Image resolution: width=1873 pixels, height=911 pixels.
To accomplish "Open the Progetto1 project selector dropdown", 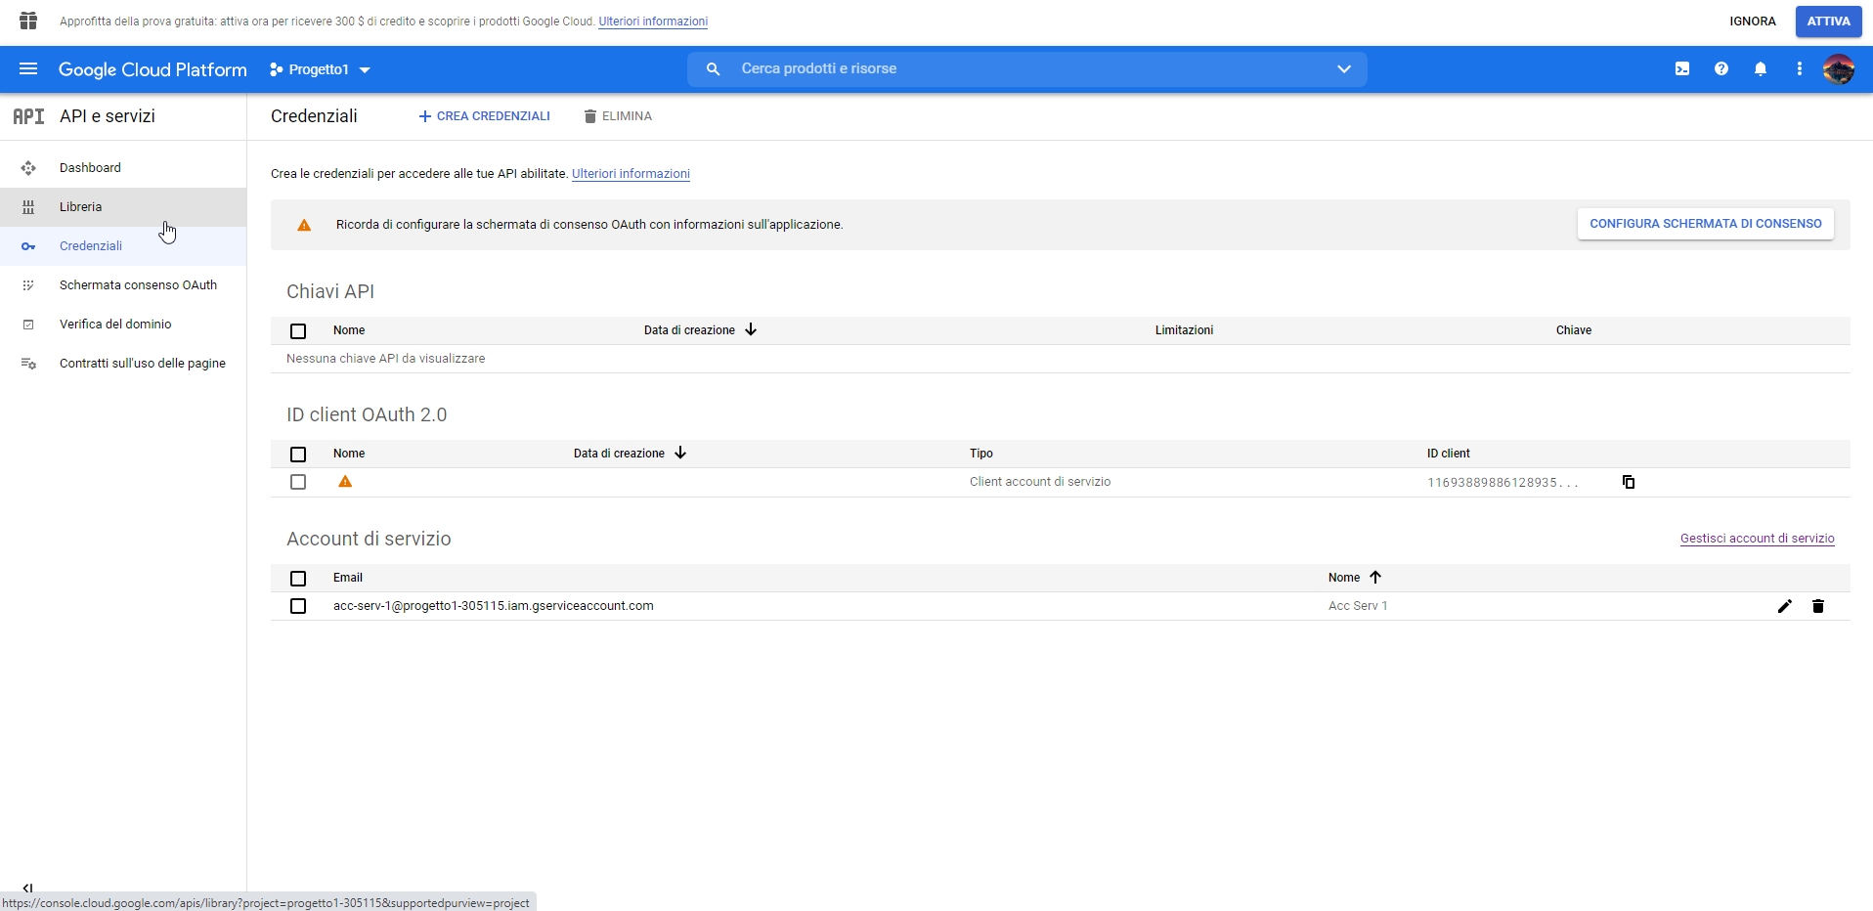I will (321, 69).
